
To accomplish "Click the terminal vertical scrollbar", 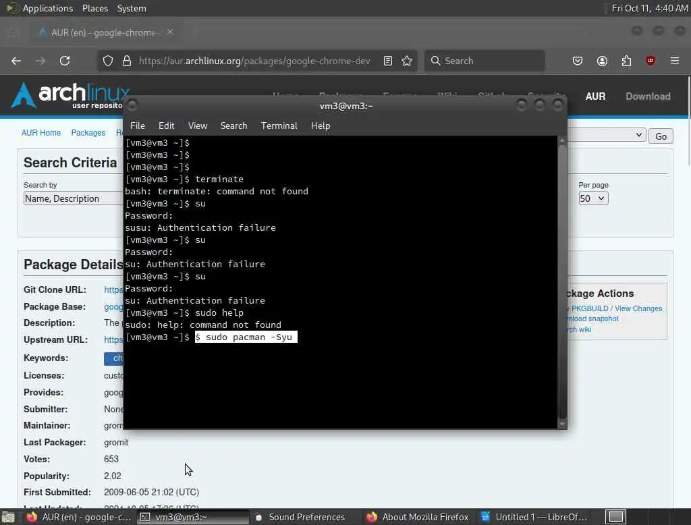I will (562, 282).
